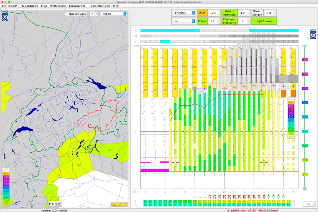The image size is (318, 212).
Task: Click thunderstorm symbol under hour 11
Action: tap(215, 197)
